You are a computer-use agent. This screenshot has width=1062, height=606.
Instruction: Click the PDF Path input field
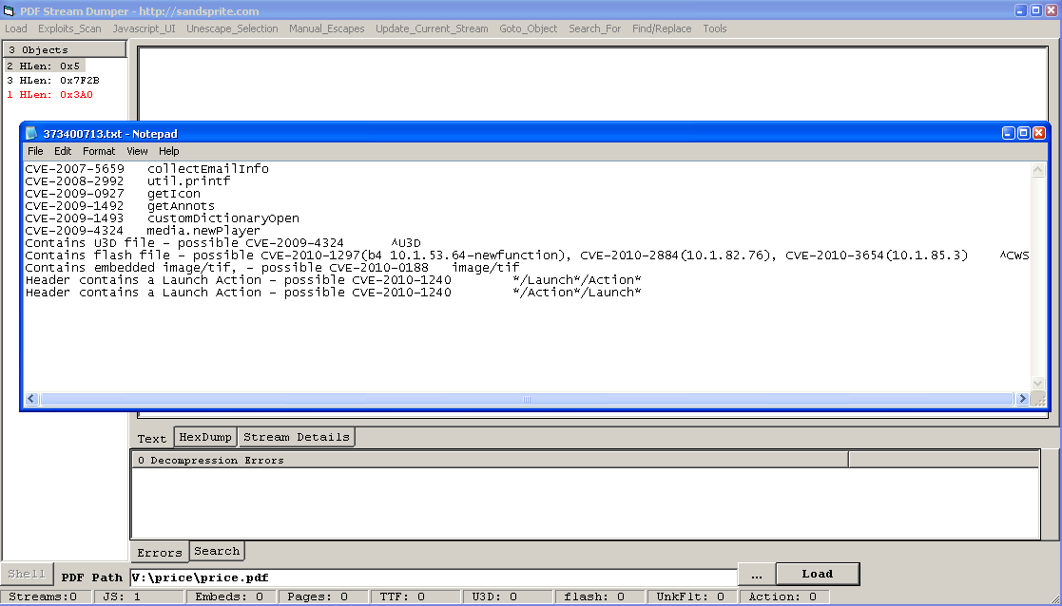pos(433,577)
